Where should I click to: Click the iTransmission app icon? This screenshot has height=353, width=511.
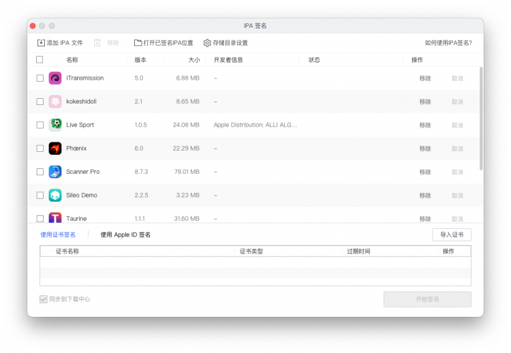(x=55, y=78)
